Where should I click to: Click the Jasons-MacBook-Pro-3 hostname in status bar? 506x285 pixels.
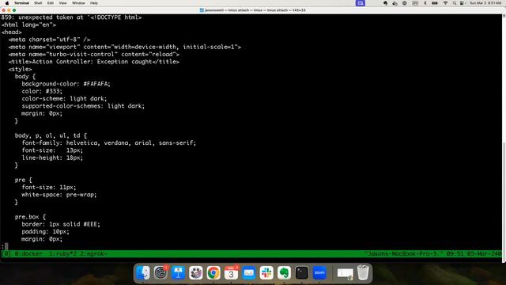click(x=404, y=254)
